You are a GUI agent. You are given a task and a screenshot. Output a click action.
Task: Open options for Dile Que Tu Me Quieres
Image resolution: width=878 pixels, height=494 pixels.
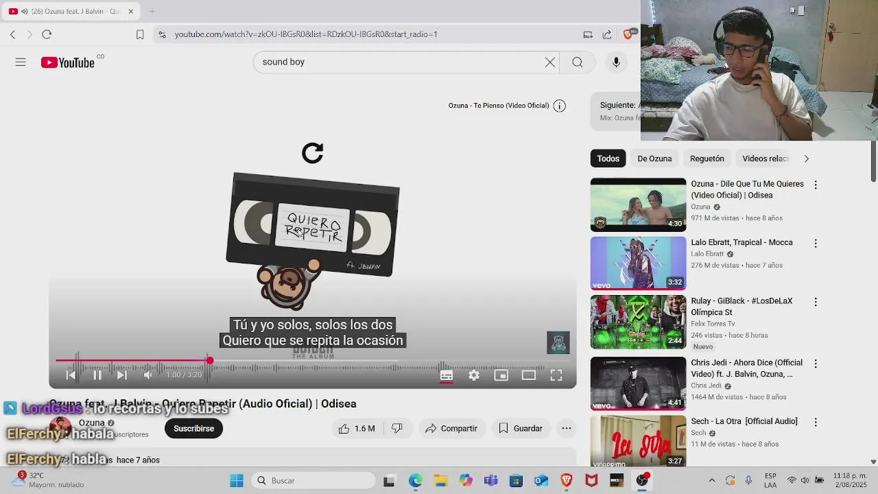point(816,185)
